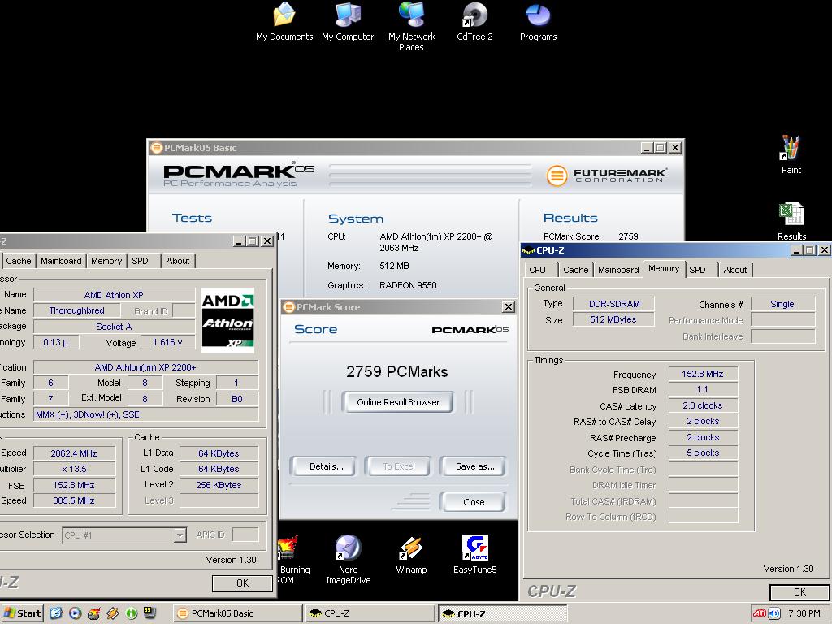This screenshot has height=624, width=832.
Task: Launch the Winamp desktop shortcut
Action: click(x=411, y=554)
